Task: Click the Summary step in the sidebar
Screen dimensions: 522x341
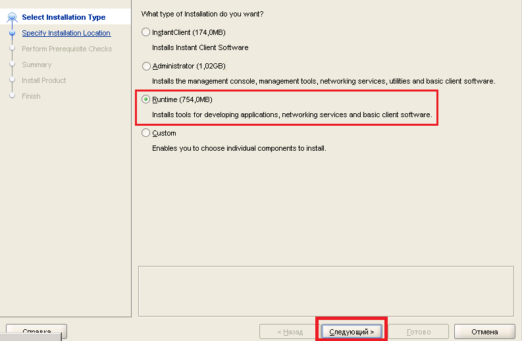Action: click(37, 65)
